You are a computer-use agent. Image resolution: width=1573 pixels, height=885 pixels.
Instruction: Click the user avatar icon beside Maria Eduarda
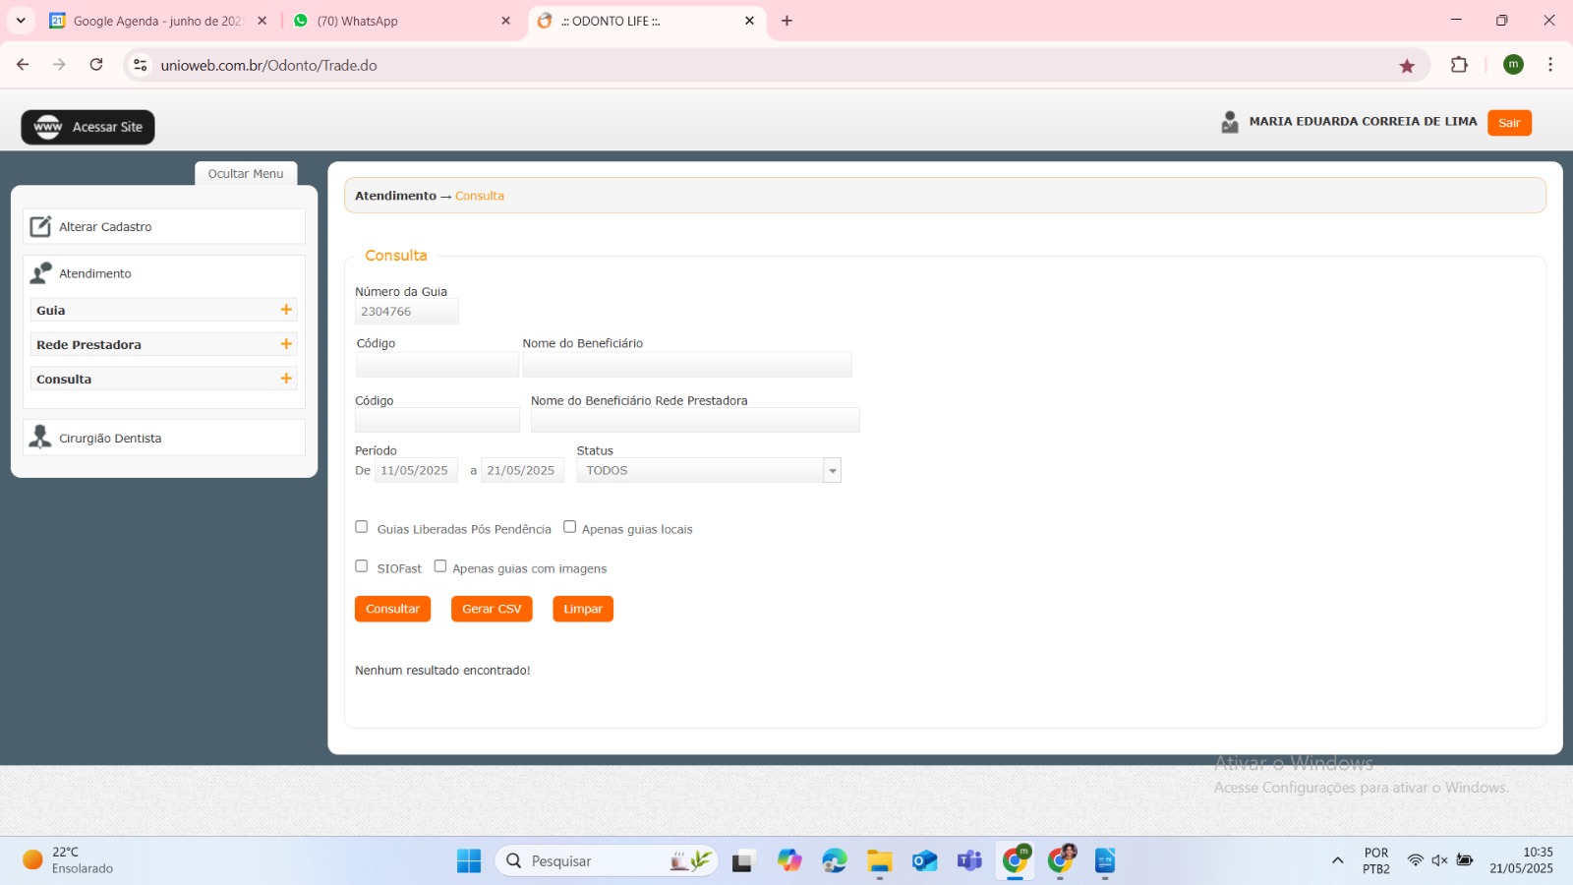tap(1229, 122)
